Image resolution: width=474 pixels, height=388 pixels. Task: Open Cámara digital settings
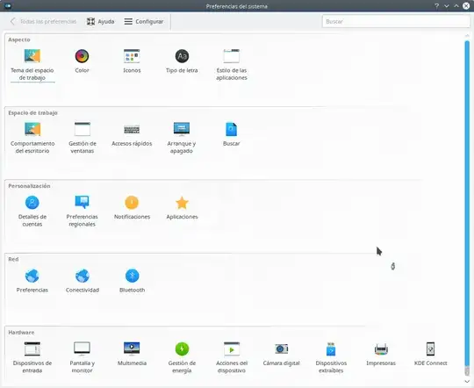pyautogui.click(x=282, y=354)
